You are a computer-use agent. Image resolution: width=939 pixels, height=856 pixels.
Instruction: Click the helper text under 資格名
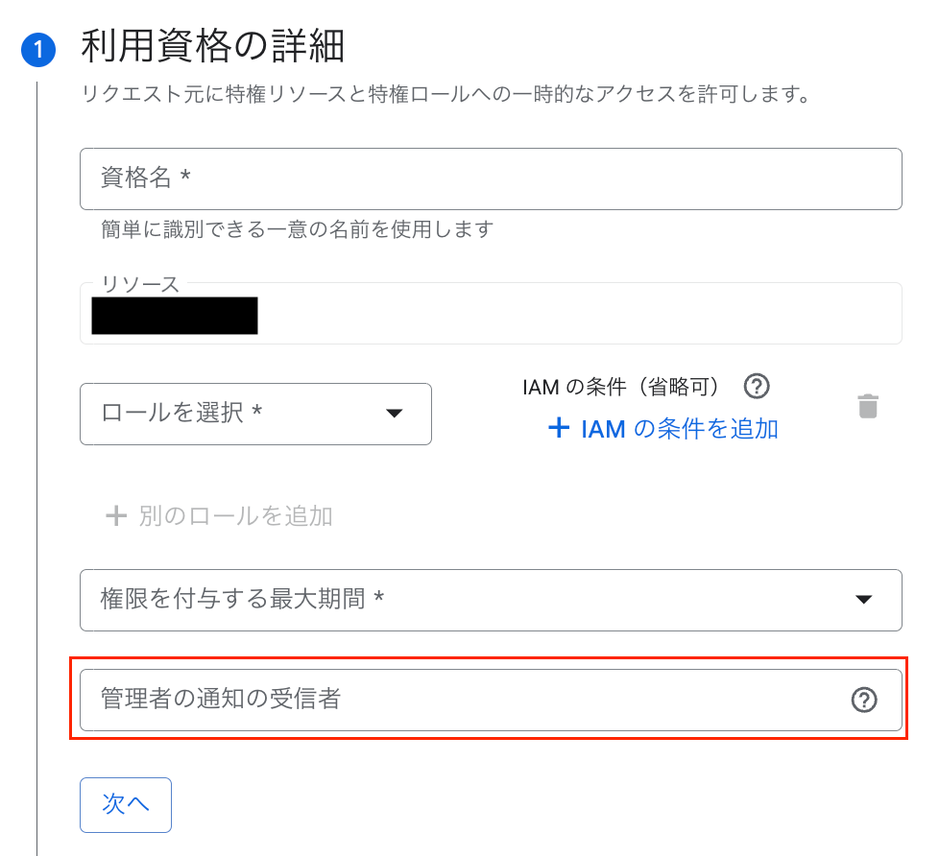click(x=297, y=229)
